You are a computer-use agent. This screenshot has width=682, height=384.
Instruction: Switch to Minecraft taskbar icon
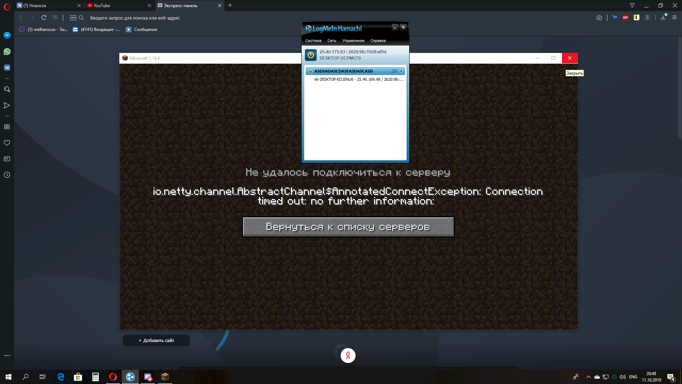[x=165, y=377]
